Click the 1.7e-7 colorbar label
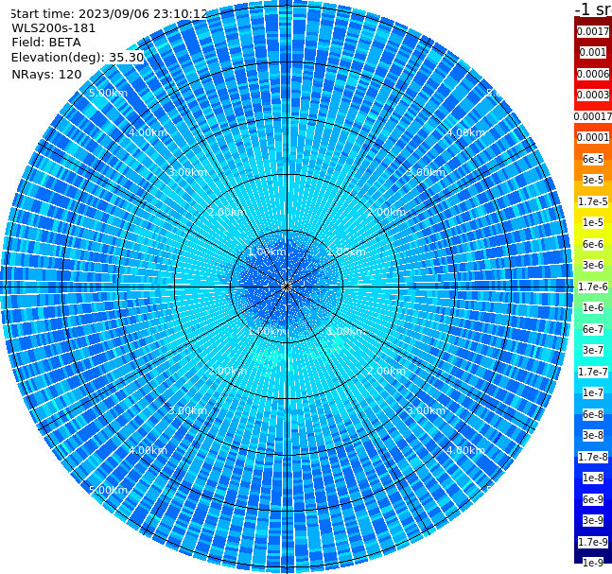612x574 pixels. click(x=593, y=372)
